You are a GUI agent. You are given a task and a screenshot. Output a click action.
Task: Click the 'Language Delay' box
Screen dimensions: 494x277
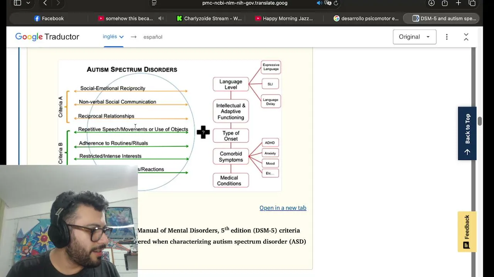coord(271,102)
